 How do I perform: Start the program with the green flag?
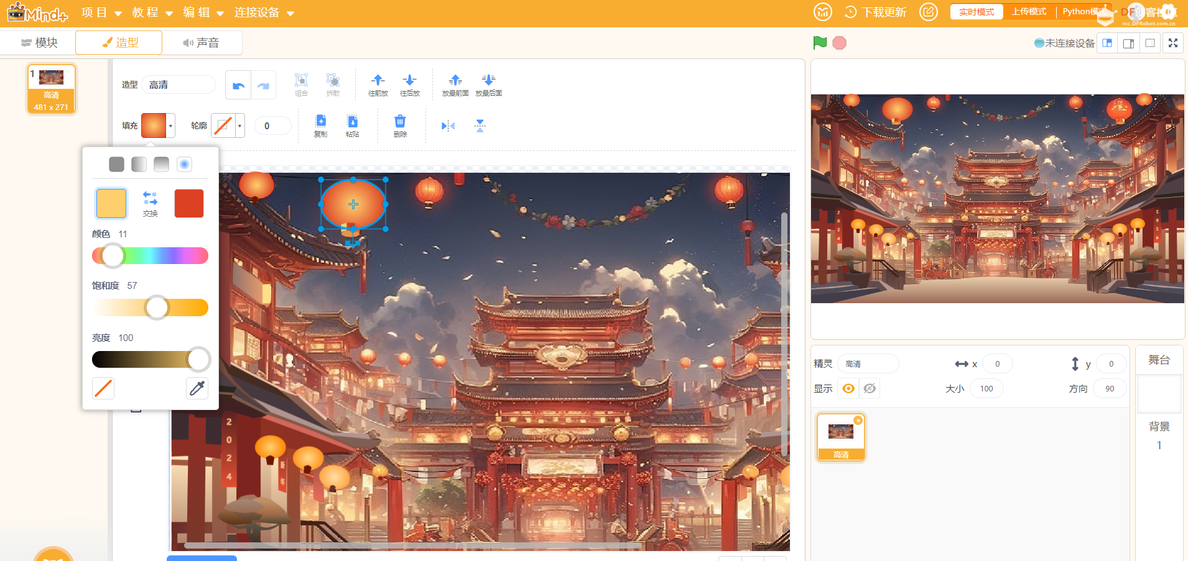tap(820, 43)
